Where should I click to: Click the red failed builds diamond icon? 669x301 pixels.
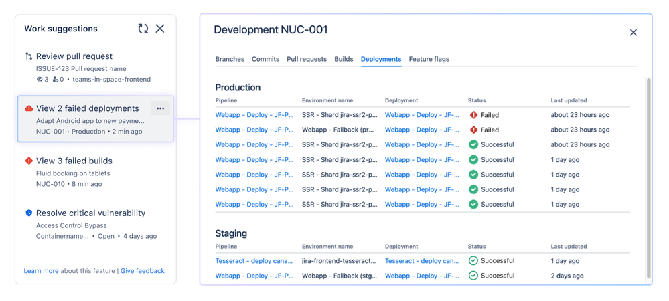pyautogui.click(x=29, y=161)
